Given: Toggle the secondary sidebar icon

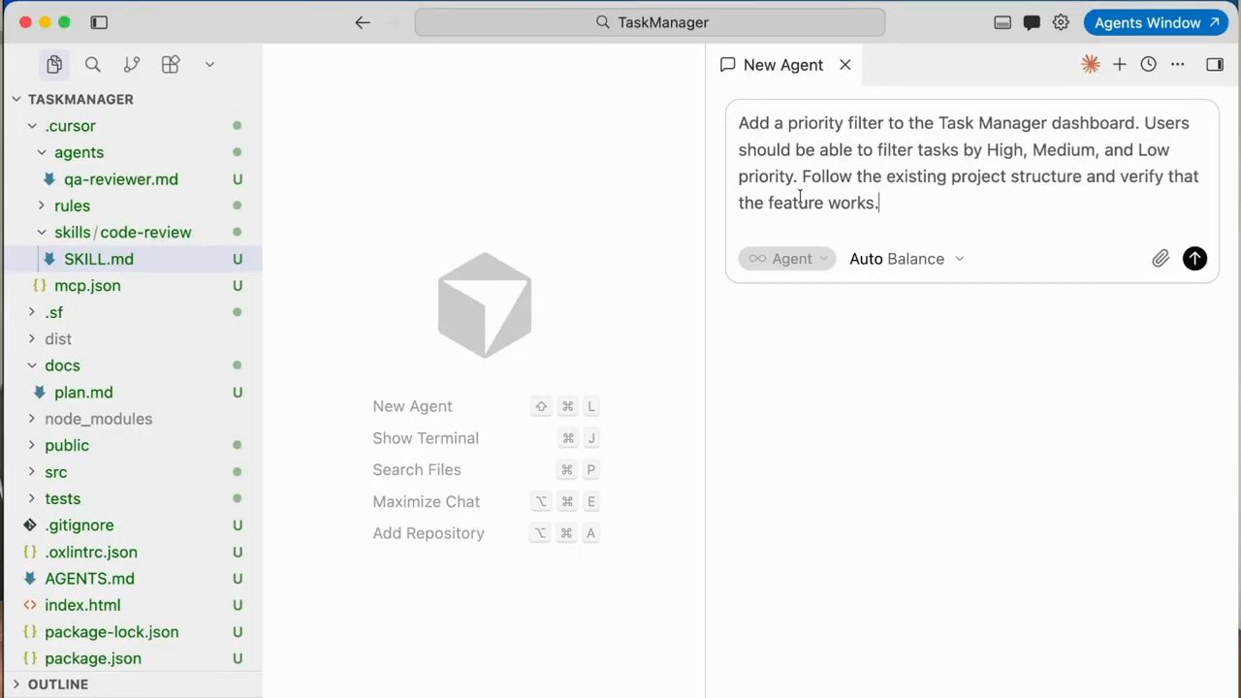Looking at the screenshot, I should click(1215, 64).
